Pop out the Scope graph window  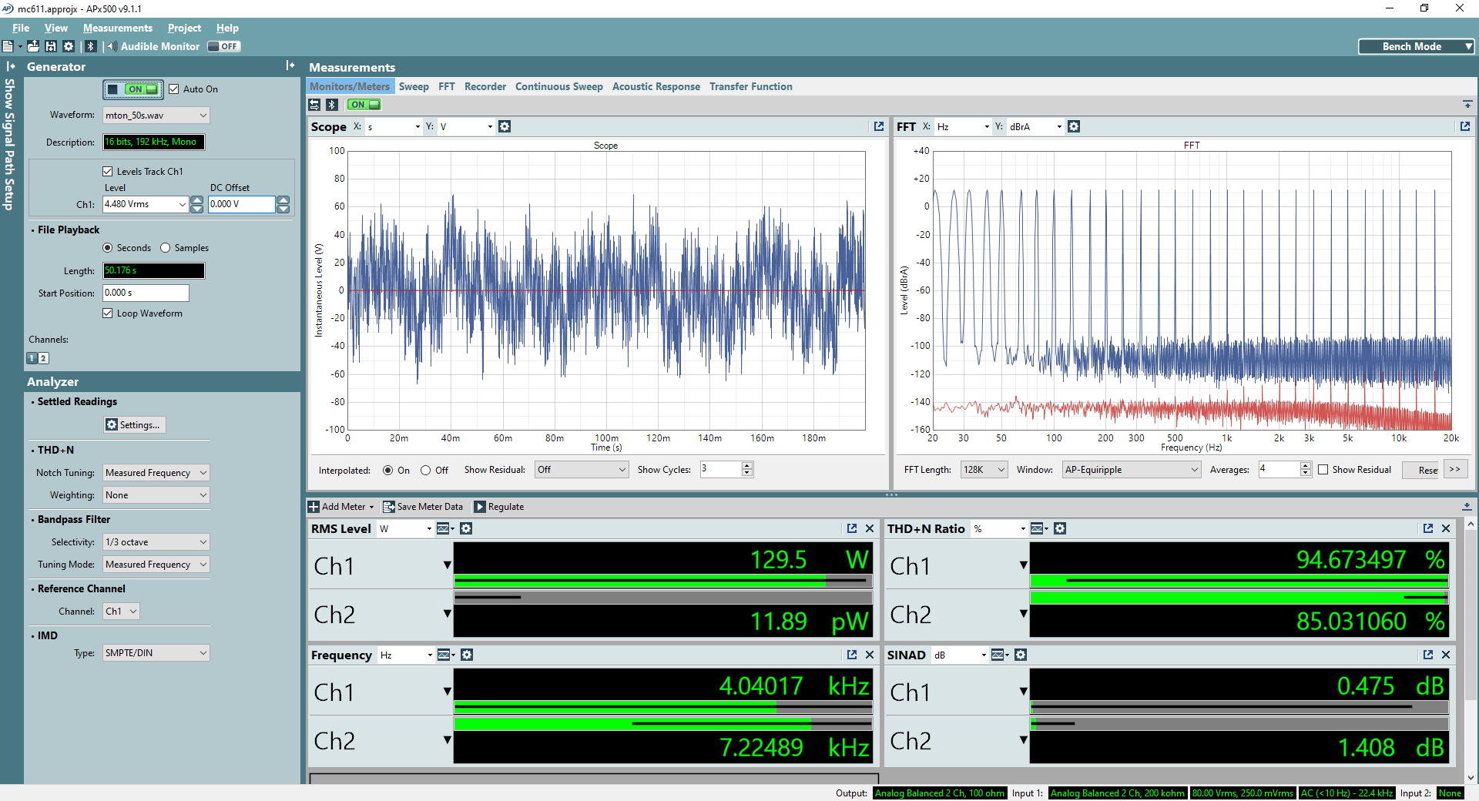(879, 126)
